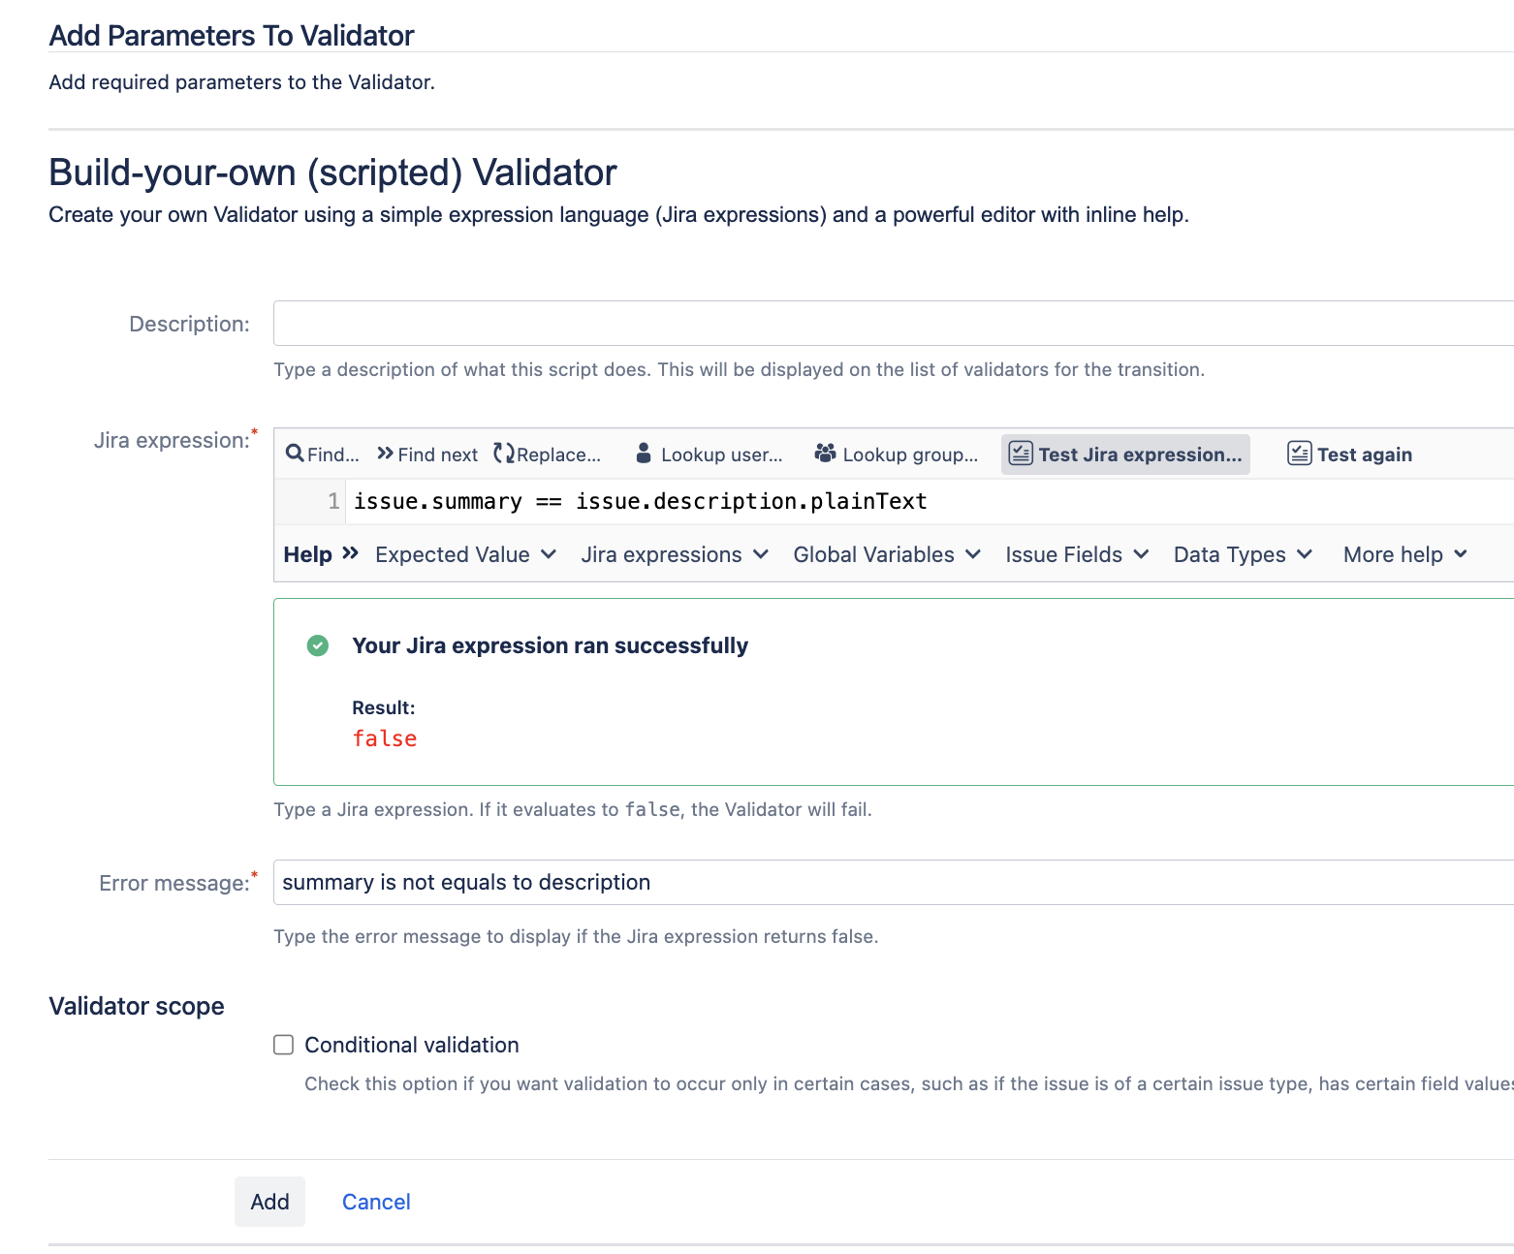Open the More help dropdown

[1405, 554]
